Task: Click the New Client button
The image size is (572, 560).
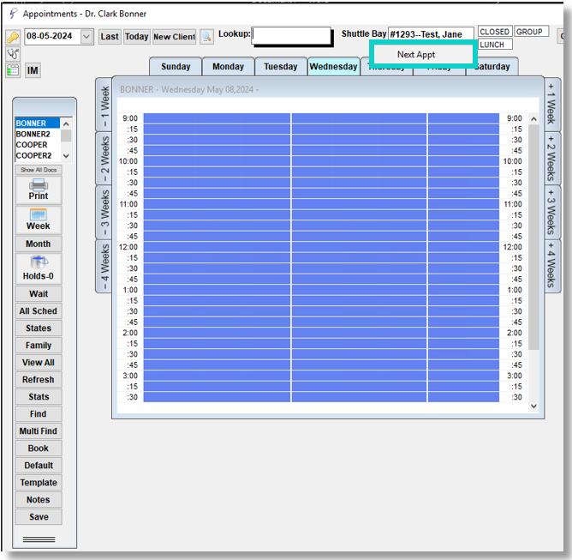Action: point(175,37)
